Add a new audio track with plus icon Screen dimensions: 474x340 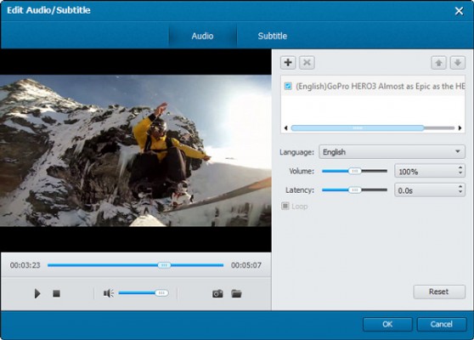(288, 63)
